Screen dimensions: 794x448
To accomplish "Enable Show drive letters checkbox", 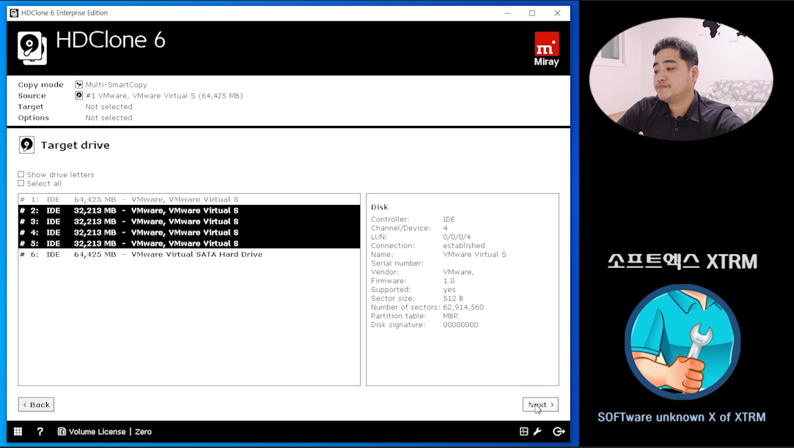I will pyautogui.click(x=21, y=174).
